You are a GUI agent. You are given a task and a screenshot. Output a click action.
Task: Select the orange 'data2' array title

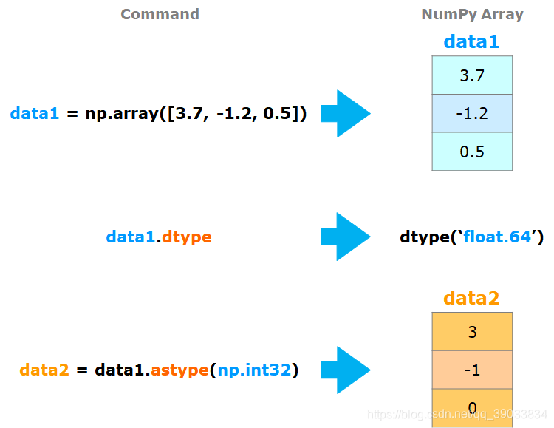471,298
